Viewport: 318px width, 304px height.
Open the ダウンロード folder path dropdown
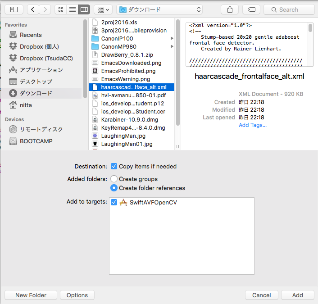159,9
